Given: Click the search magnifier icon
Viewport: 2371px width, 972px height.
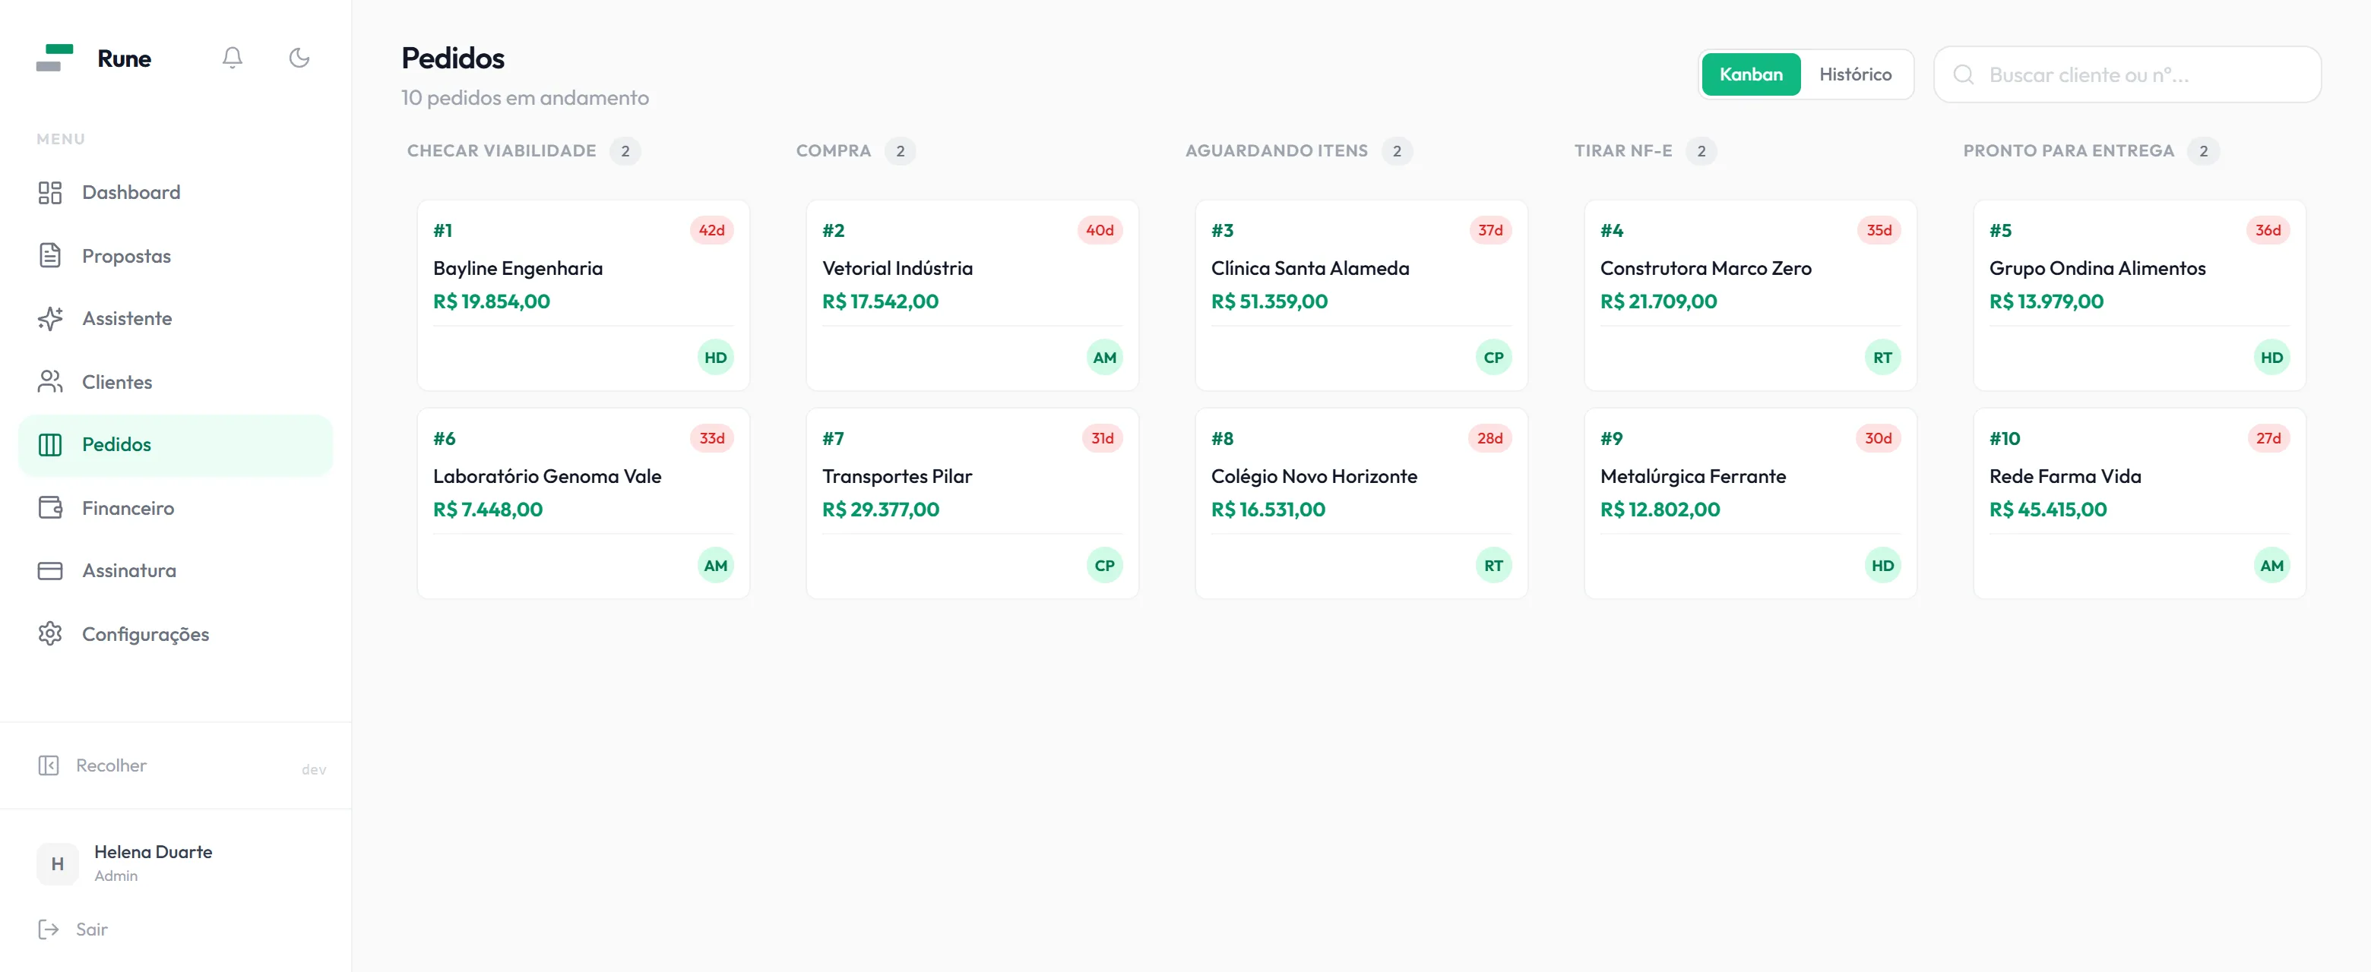Looking at the screenshot, I should pyautogui.click(x=1963, y=74).
